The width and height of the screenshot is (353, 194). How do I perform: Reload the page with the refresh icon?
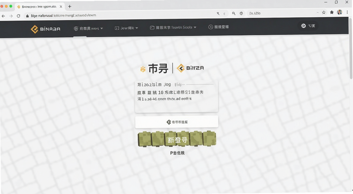click(19, 16)
